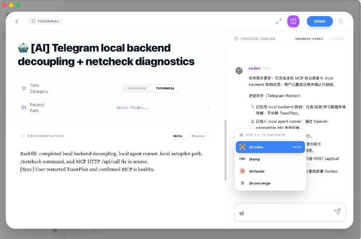Select the TECHNICAL category option
This screenshot has width=361, height=239.
coord(165,88)
